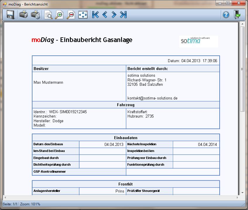Jump to the last page
This screenshot has width=248, height=210.
tap(123, 15)
